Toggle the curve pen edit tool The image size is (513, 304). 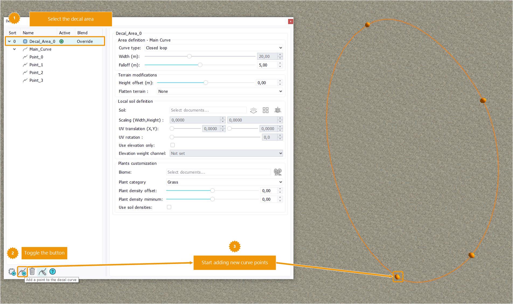coord(42,272)
